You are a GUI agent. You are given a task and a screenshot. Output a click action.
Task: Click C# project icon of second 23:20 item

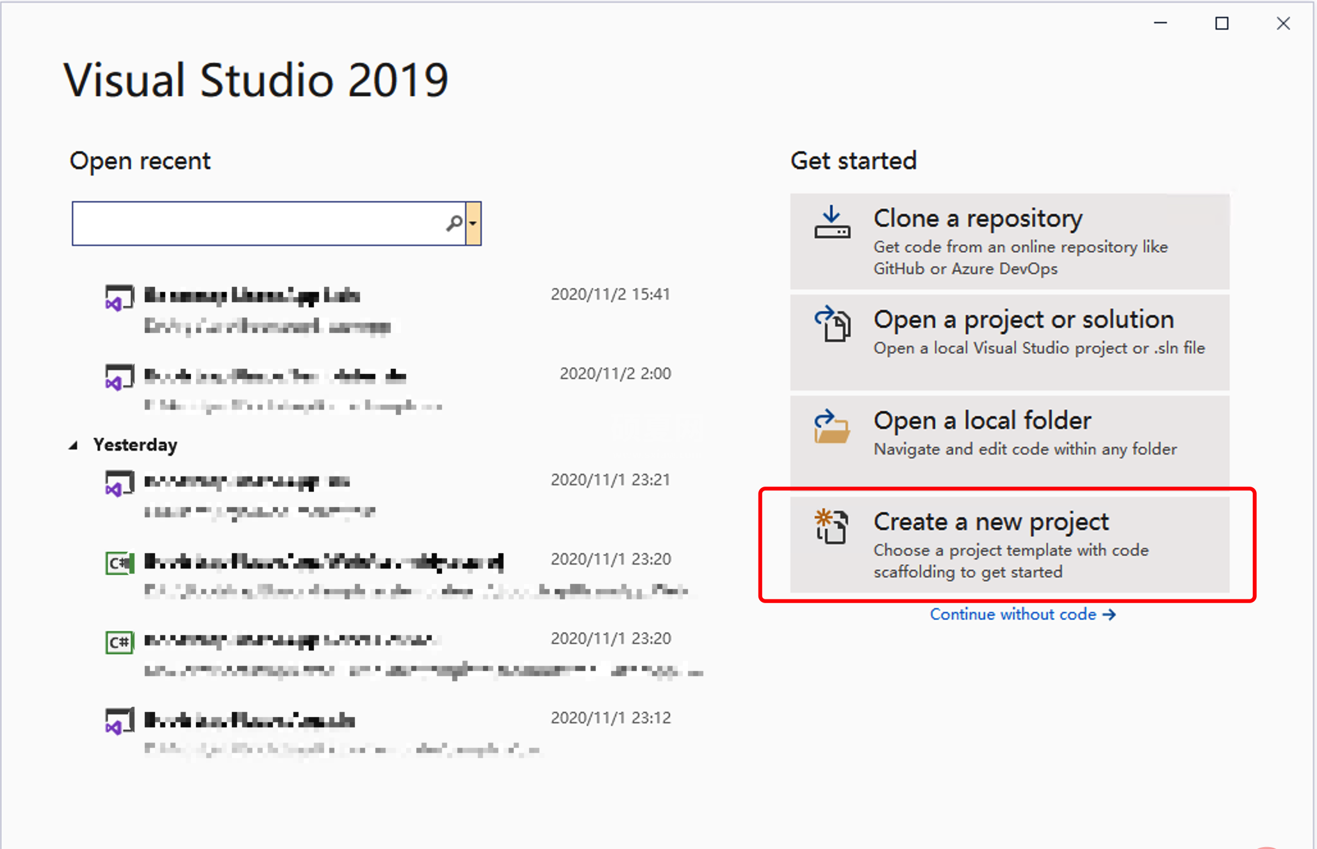point(119,642)
